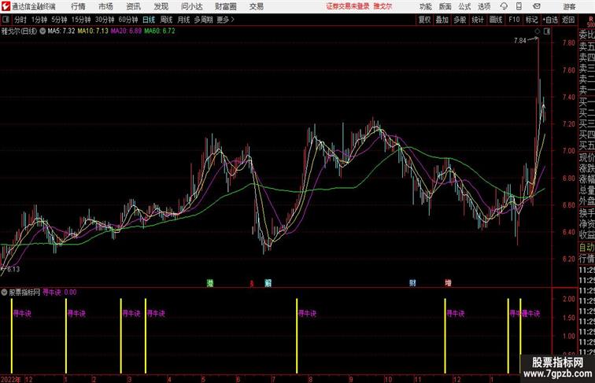595x383 pixels.
Task: Expand MA indicator settings arrow next to 雅戈尔(日线)
Action: click(42, 31)
